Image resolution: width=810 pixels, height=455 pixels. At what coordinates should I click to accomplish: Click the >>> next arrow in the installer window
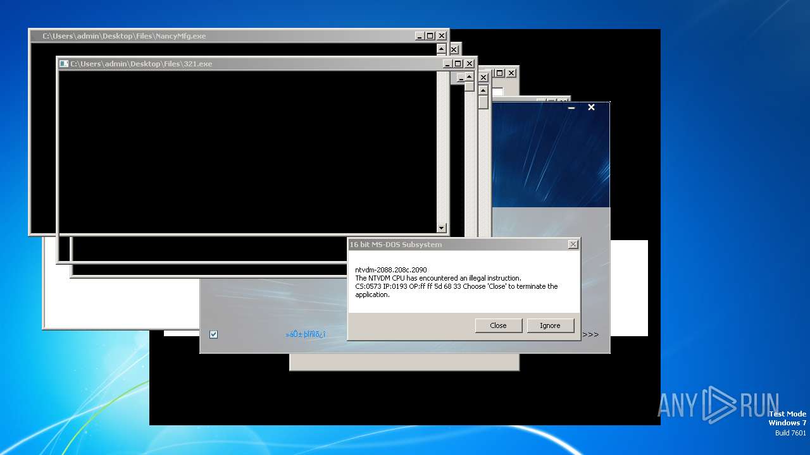[590, 335]
